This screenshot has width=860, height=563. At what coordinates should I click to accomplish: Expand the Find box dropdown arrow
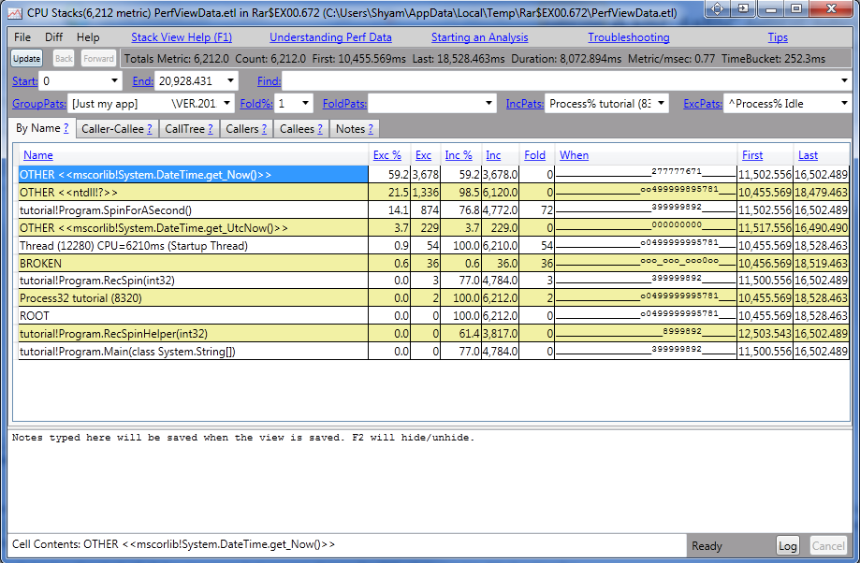coord(844,81)
